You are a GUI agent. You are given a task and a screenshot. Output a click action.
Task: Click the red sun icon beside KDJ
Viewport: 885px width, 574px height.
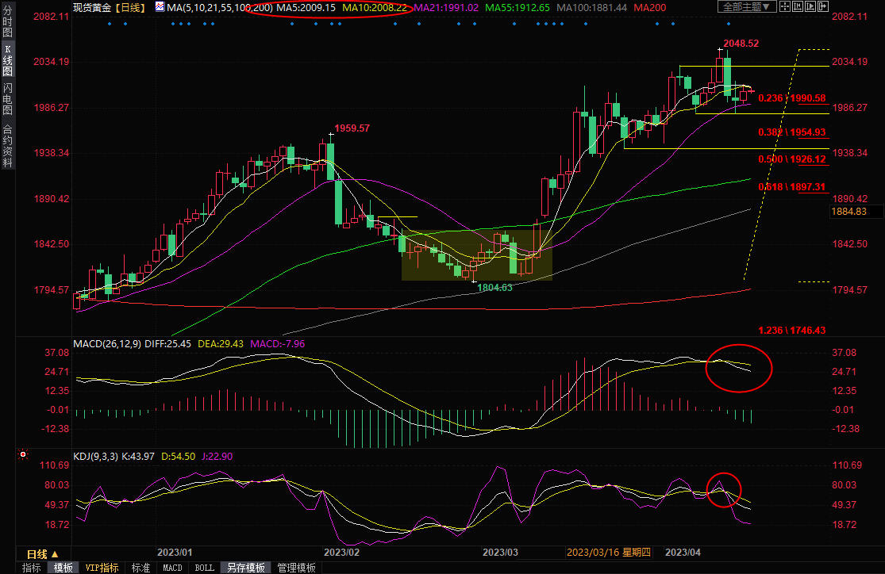(23, 455)
